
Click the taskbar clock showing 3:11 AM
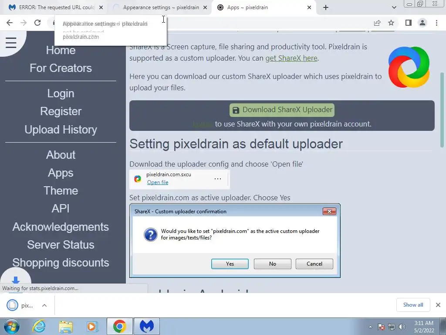tap(424, 327)
